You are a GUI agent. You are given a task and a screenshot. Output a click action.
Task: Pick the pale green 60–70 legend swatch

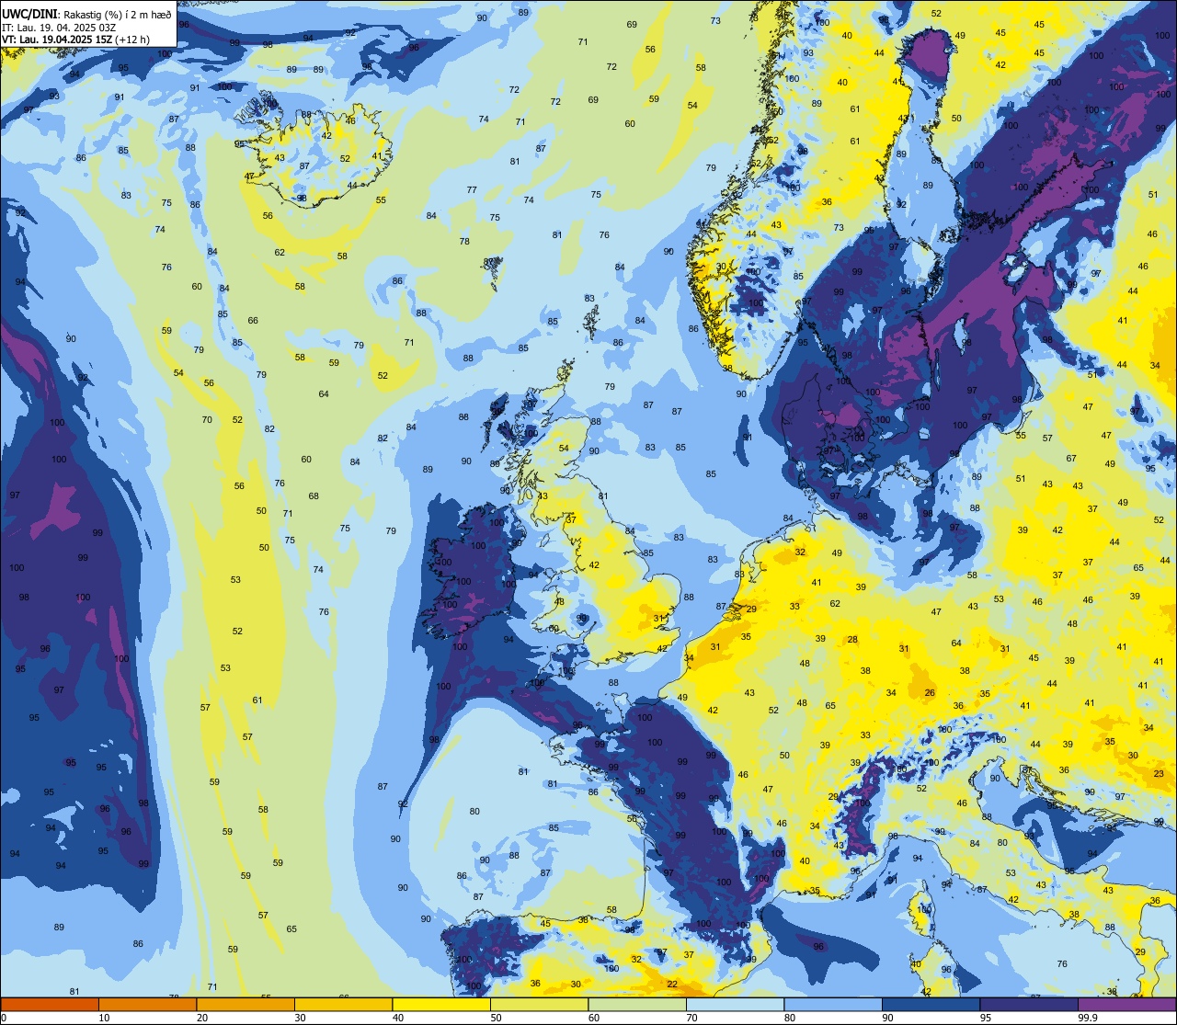(x=637, y=1004)
